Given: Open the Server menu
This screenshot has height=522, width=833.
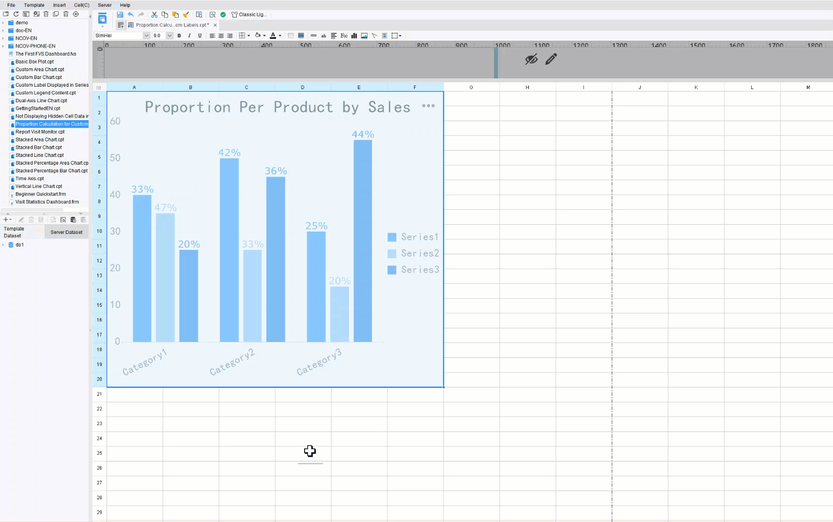Looking at the screenshot, I should point(105,5).
